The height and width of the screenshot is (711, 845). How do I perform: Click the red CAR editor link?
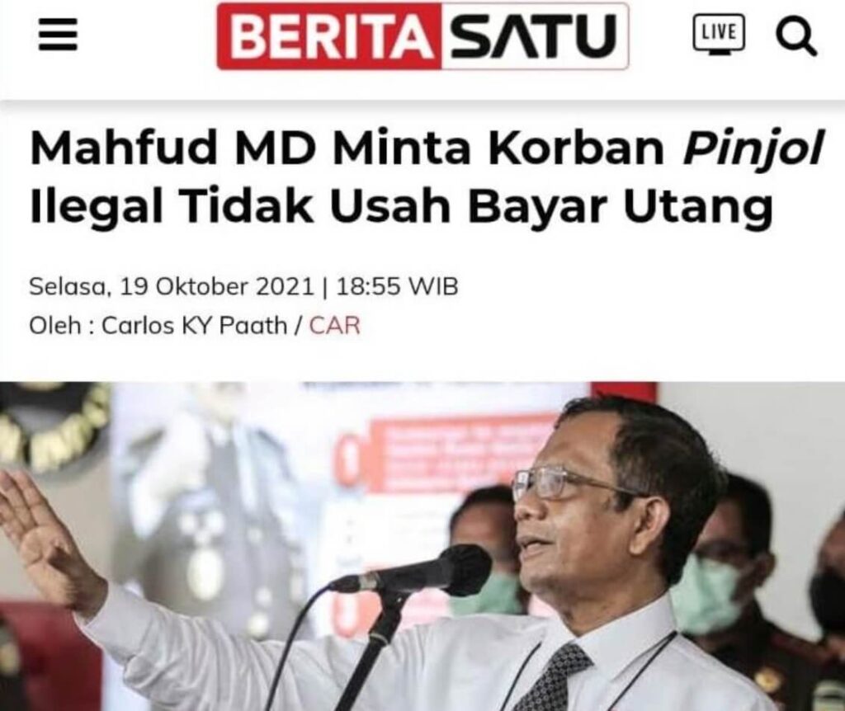pyautogui.click(x=335, y=325)
